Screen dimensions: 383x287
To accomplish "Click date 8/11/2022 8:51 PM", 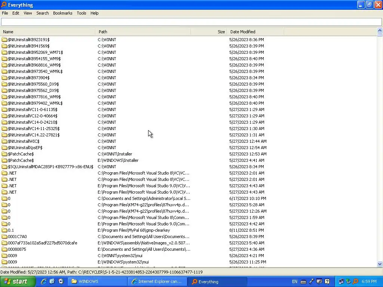I will coord(246,230).
